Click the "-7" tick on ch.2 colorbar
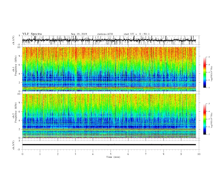Screen dimensions: 224x173 (209, 135)
